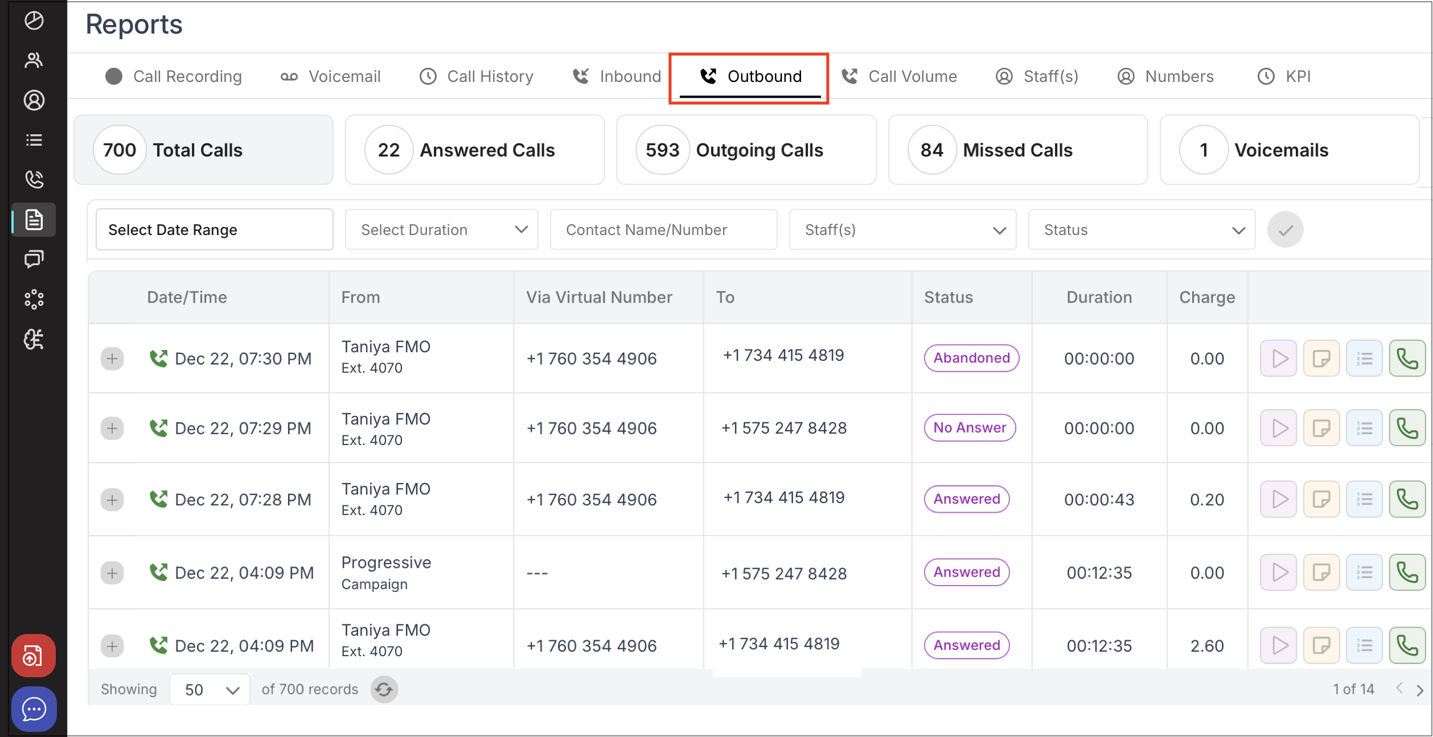Refresh the records list
The width and height of the screenshot is (1433, 737).
click(384, 690)
